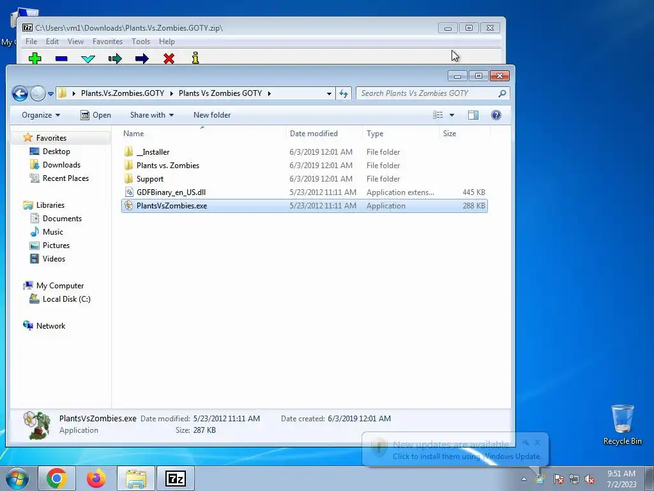Screen dimensions: 654x491
Task: Click the Change your view icon
Action: (438, 115)
